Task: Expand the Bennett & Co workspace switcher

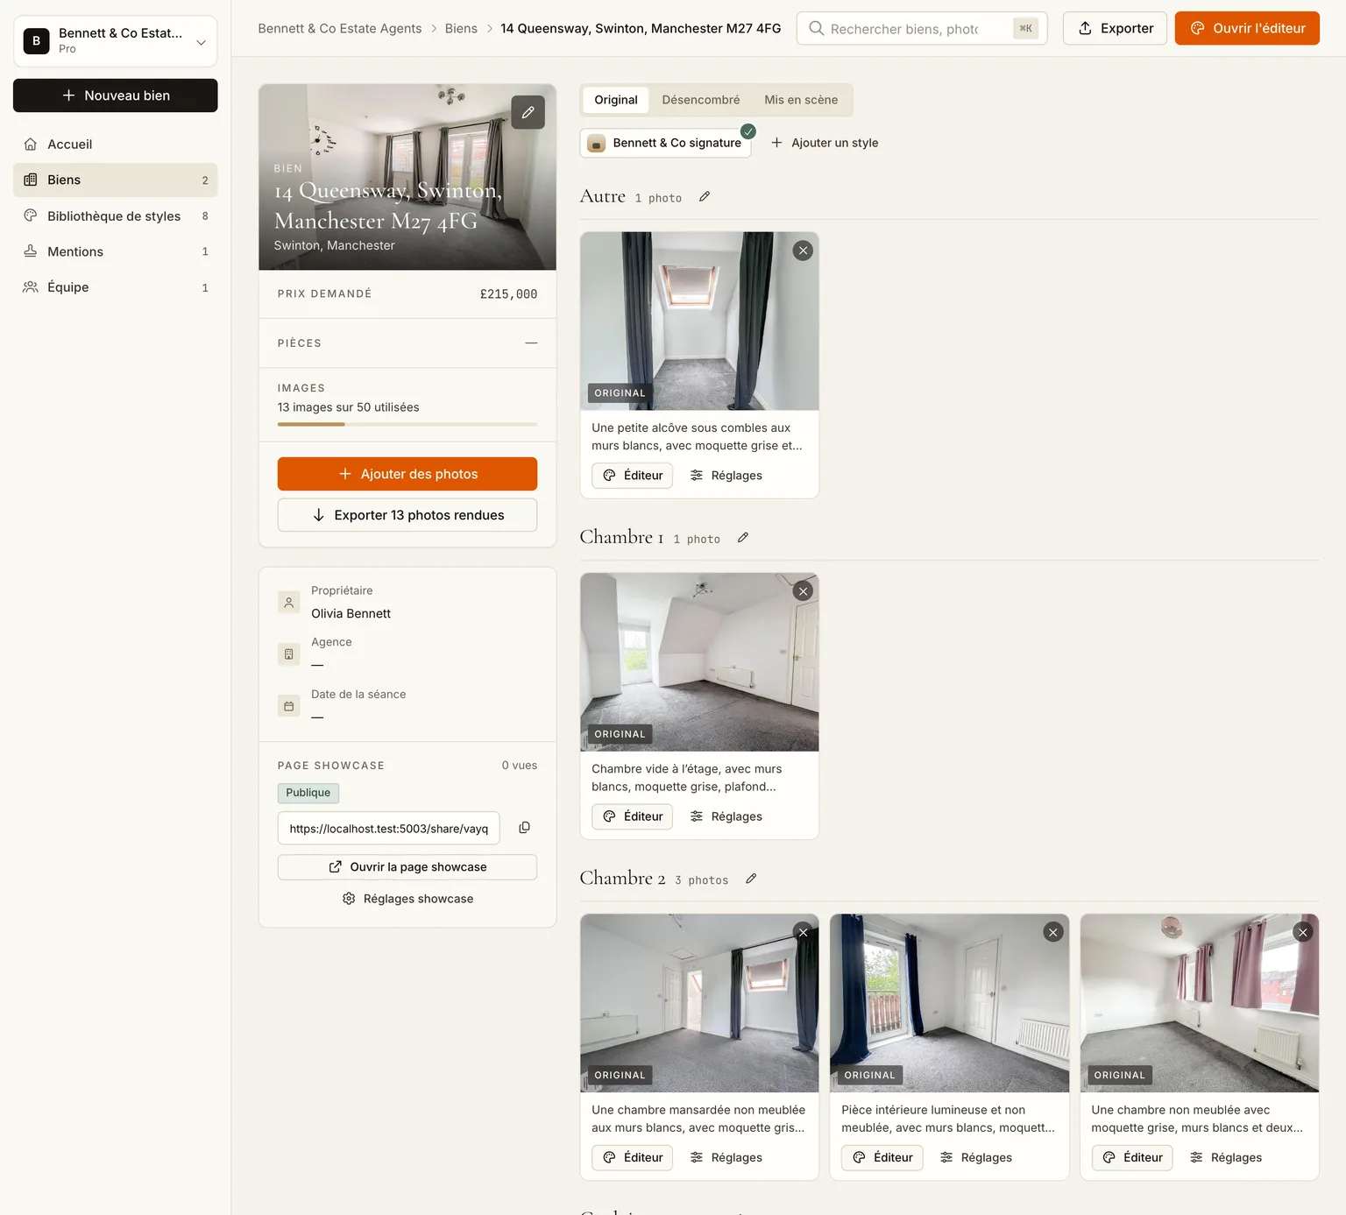Action: click(x=116, y=40)
